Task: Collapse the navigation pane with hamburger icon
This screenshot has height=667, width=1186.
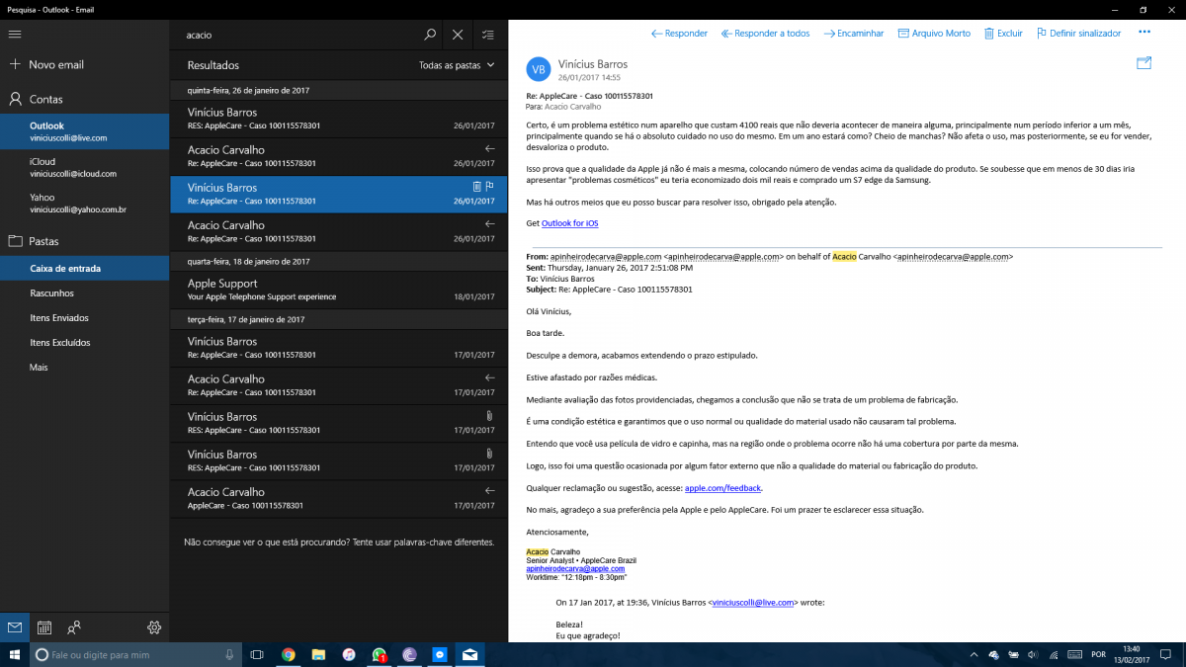Action: 15,35
